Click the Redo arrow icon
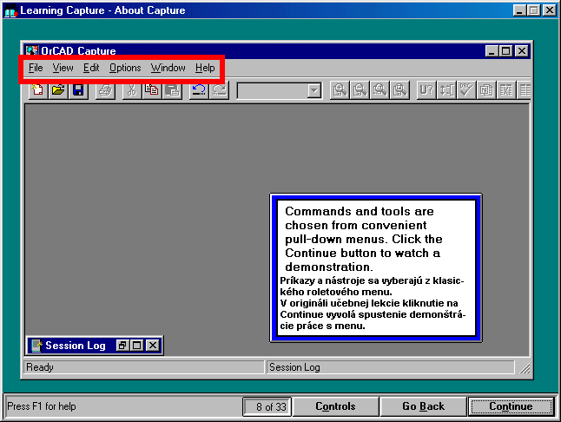Image resolution: width=561 pixels, height=422 pixels. (218, 90)
